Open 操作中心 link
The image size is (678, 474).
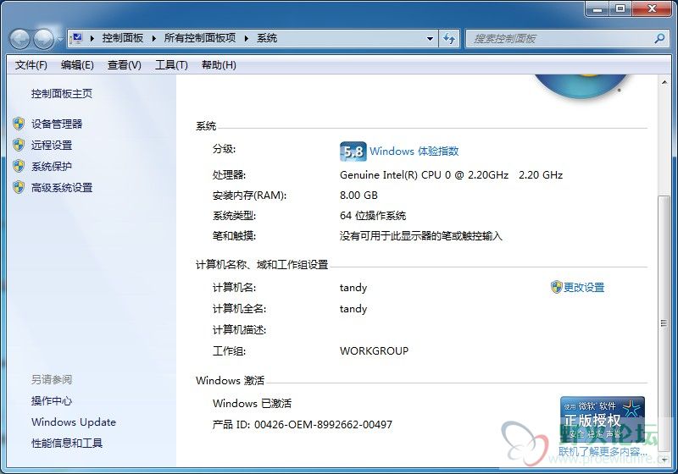coord(52,401)
